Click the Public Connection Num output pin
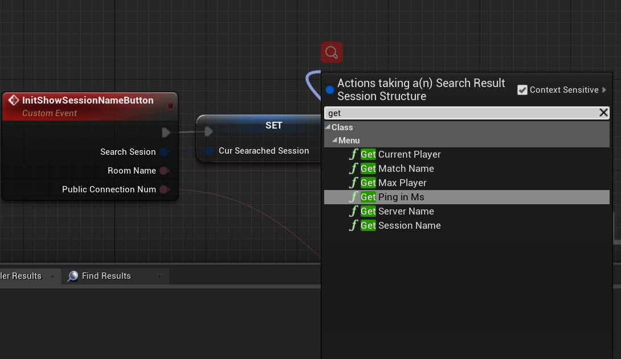Image resolution: width=621 pixels, height=359 pixels. click(164, 189)
